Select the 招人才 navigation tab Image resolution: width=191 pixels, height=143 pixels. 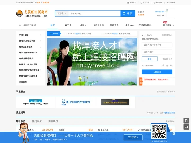84,25
